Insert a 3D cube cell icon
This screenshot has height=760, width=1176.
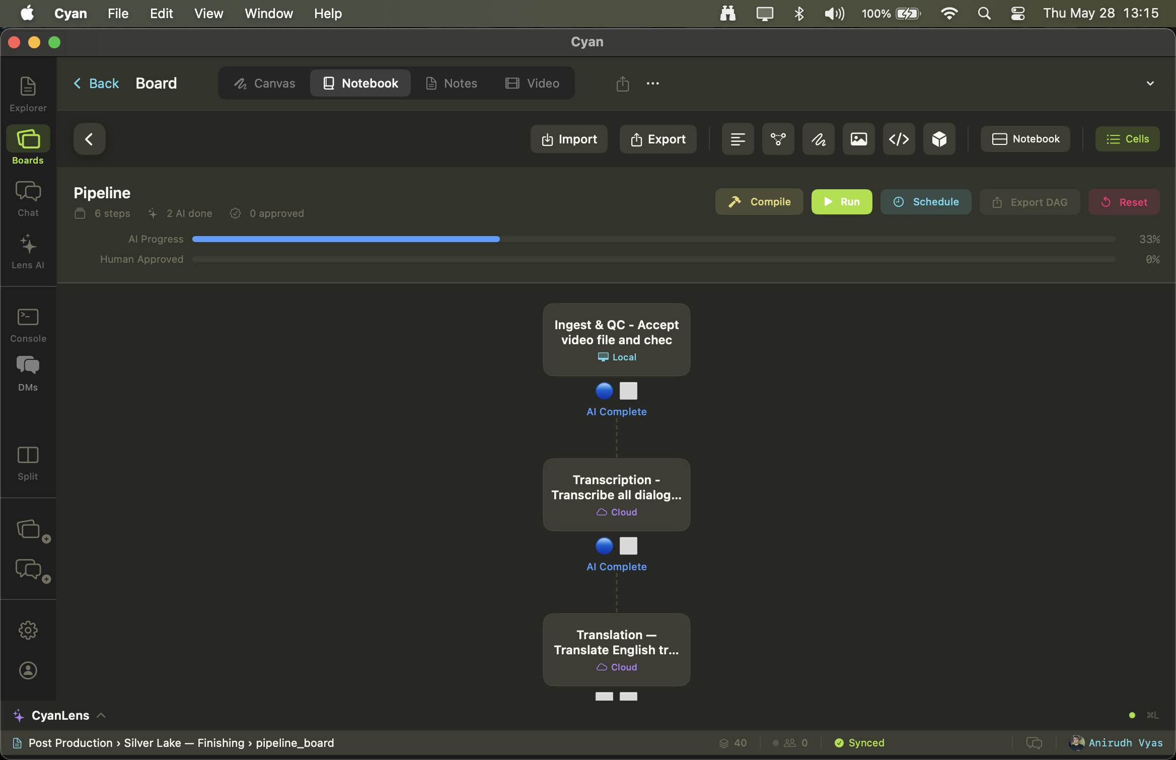point(939,139)
